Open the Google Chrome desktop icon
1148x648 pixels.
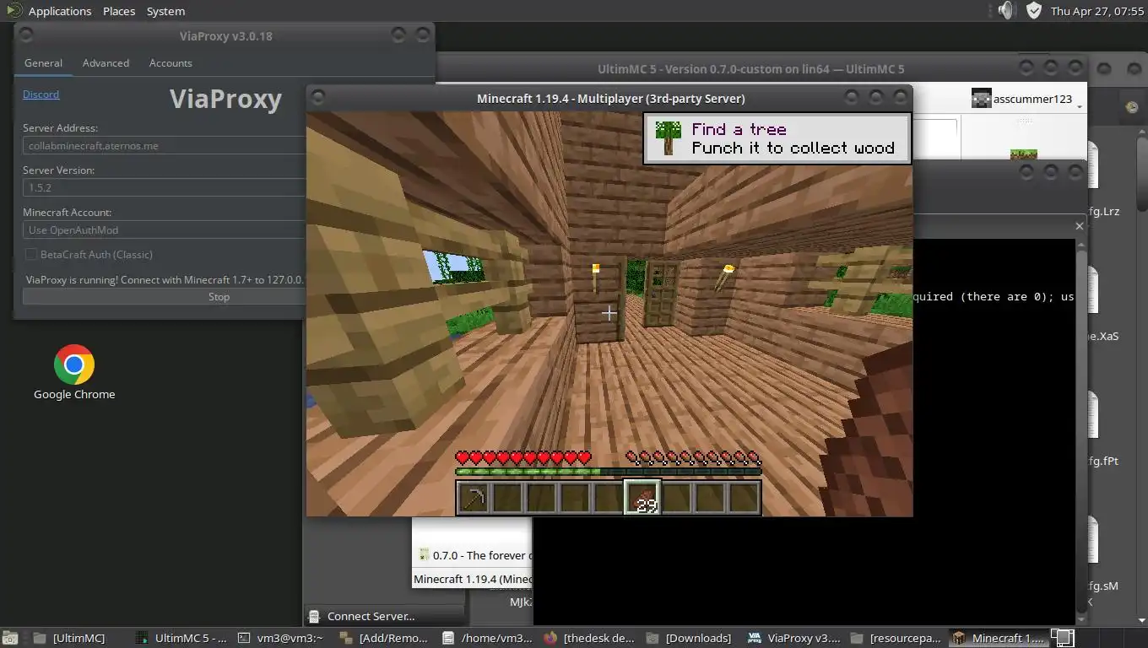74,372
